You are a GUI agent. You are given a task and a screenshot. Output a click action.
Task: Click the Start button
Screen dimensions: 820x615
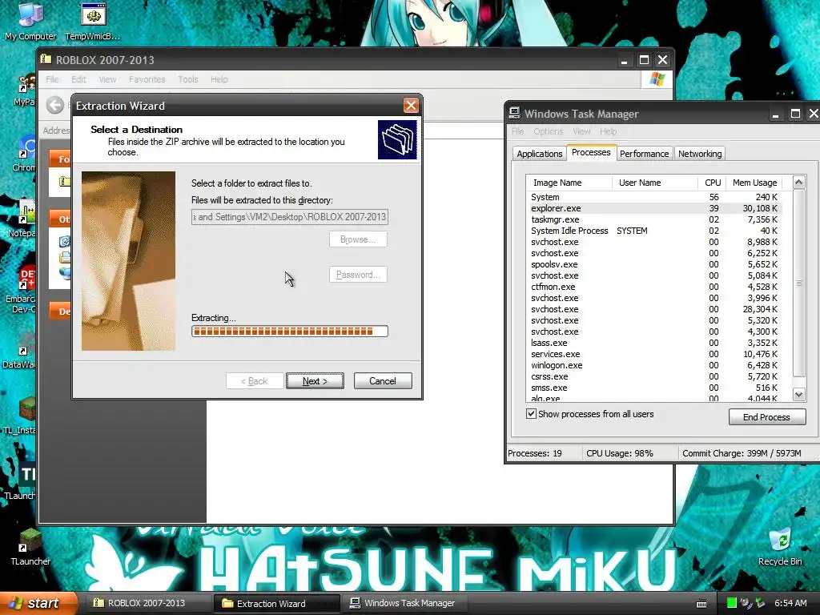38,603
